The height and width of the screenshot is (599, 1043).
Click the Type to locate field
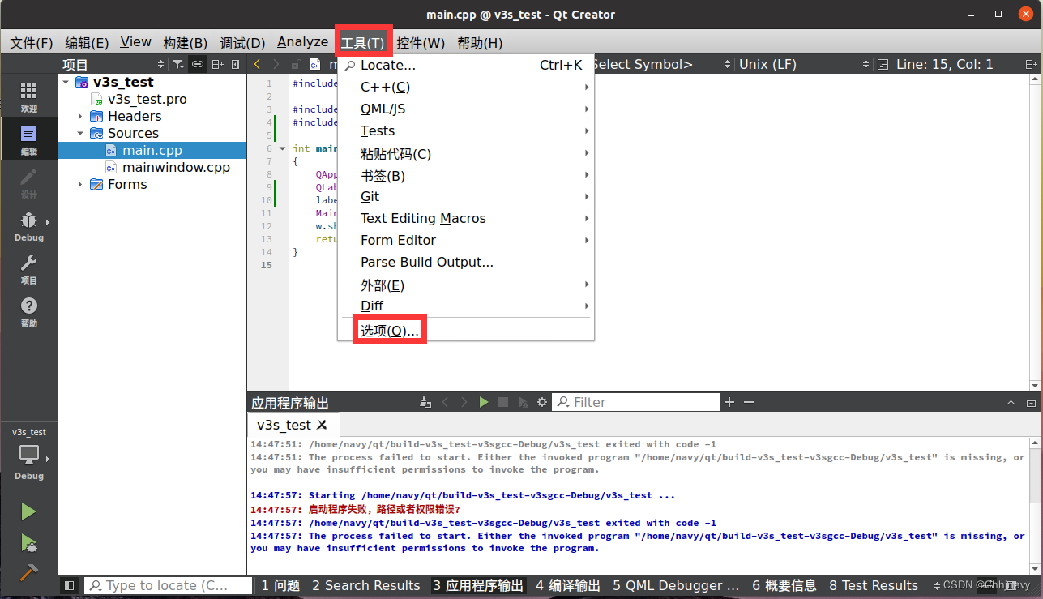pyautogui.click(x=169, y=585)
